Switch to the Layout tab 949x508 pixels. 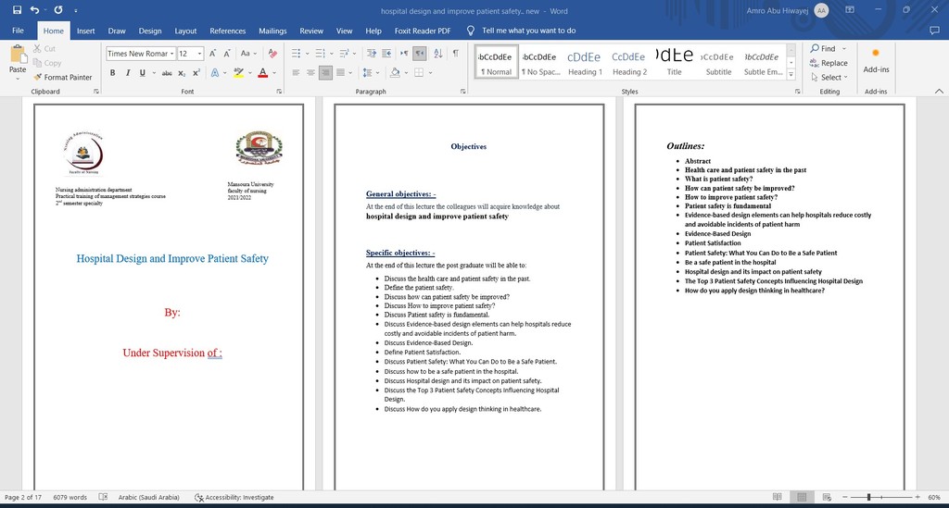tap(185, 31)
